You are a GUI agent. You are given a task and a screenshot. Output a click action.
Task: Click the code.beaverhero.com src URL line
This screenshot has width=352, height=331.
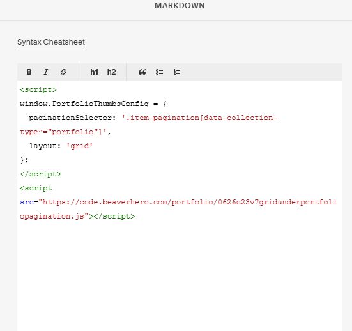pos(178,203)
